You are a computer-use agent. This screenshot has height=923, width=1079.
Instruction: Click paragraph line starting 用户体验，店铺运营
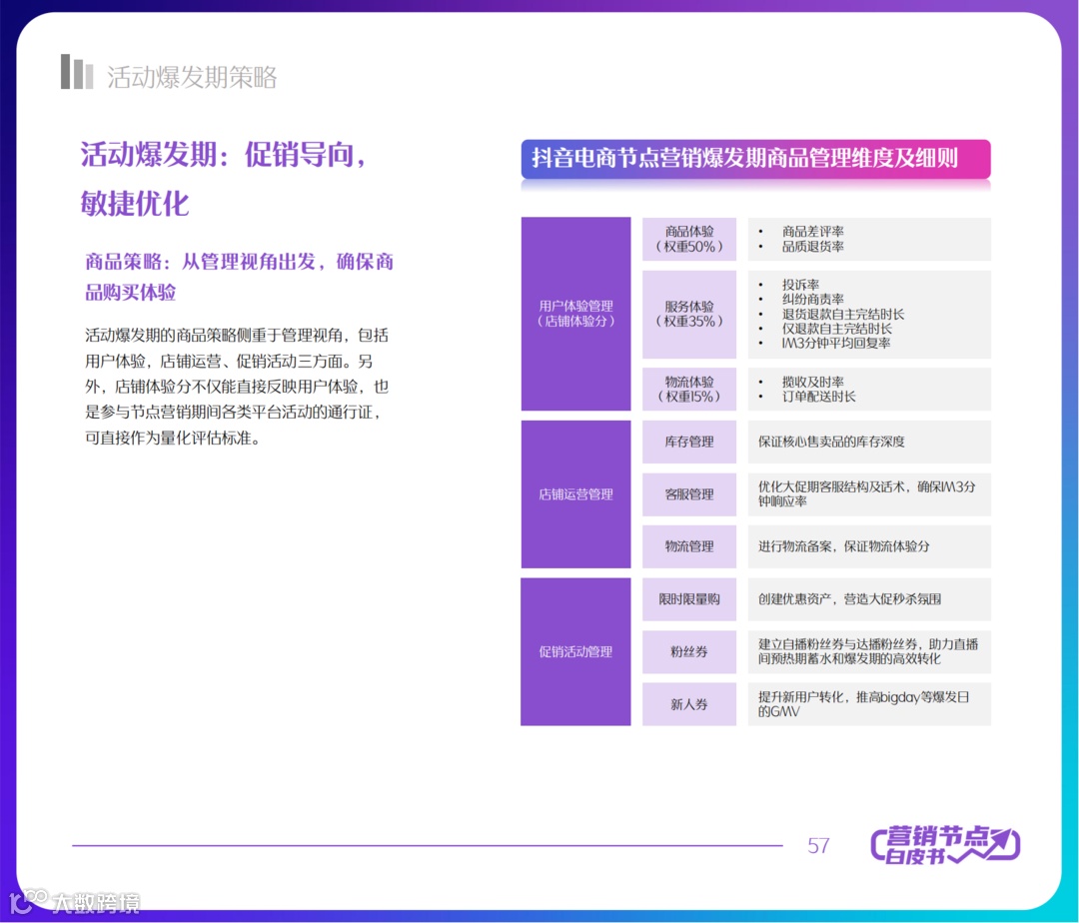tap(229, 361)
